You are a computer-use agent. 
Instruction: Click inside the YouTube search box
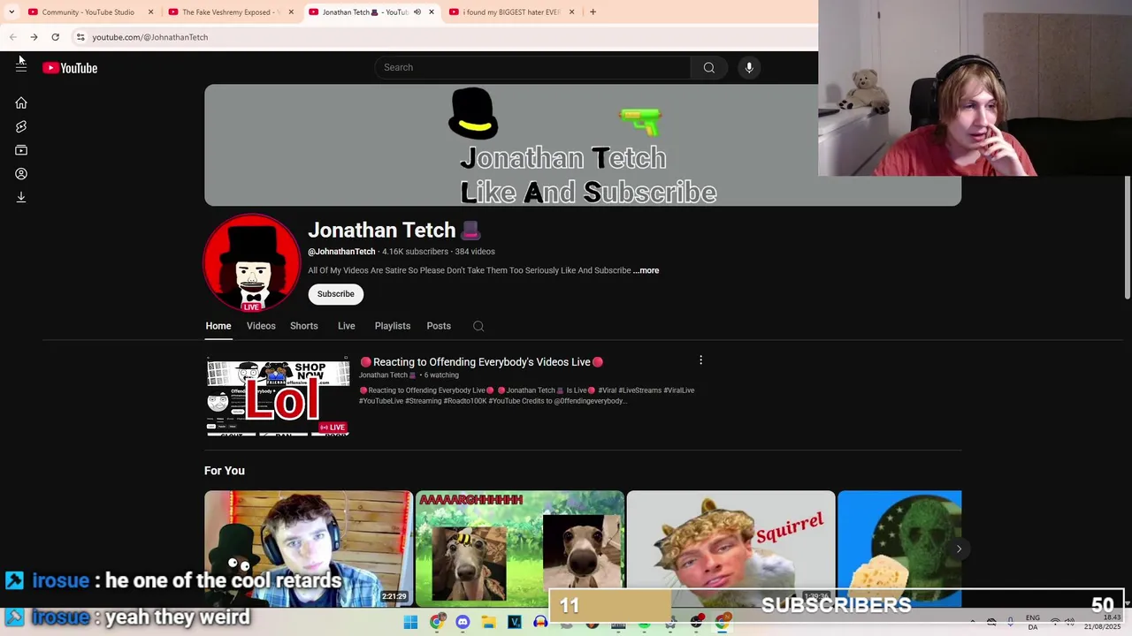point(533,67)
